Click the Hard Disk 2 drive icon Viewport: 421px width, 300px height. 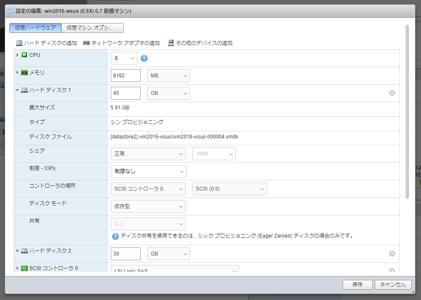point(24,251)
